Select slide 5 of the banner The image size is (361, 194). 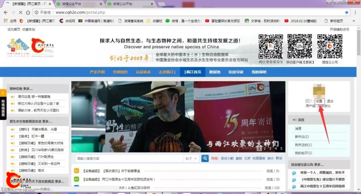point(281,149)
